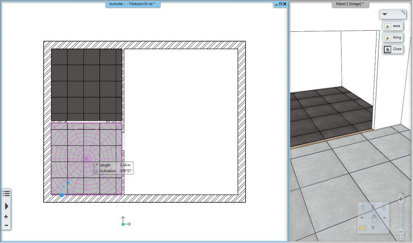Click the blue move-up arrow in navigator
The width and height of the screenshot is (413, 243).
[363, 207]
